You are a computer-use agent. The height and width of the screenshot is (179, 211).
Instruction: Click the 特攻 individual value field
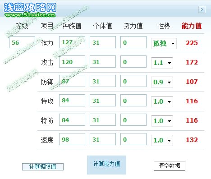click(x=103, y=101)
